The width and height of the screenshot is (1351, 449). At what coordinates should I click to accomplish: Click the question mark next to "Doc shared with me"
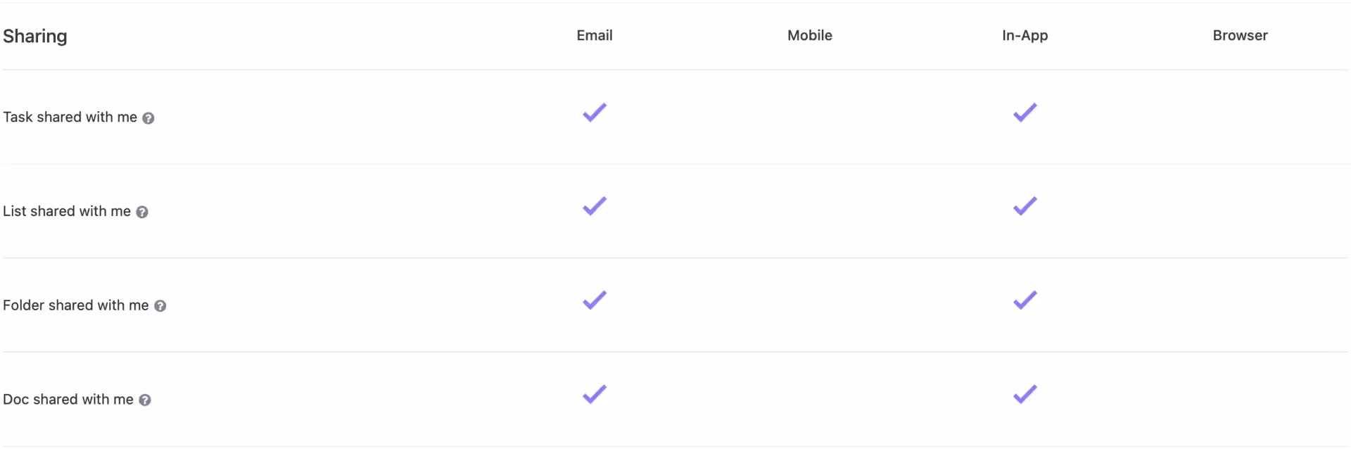[145, 400]
